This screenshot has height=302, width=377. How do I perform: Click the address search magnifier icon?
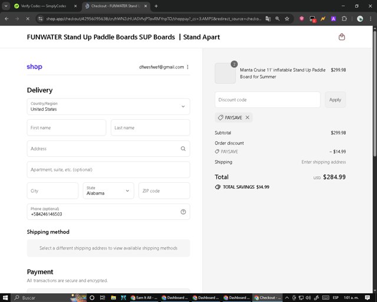(x=183, y=149)
